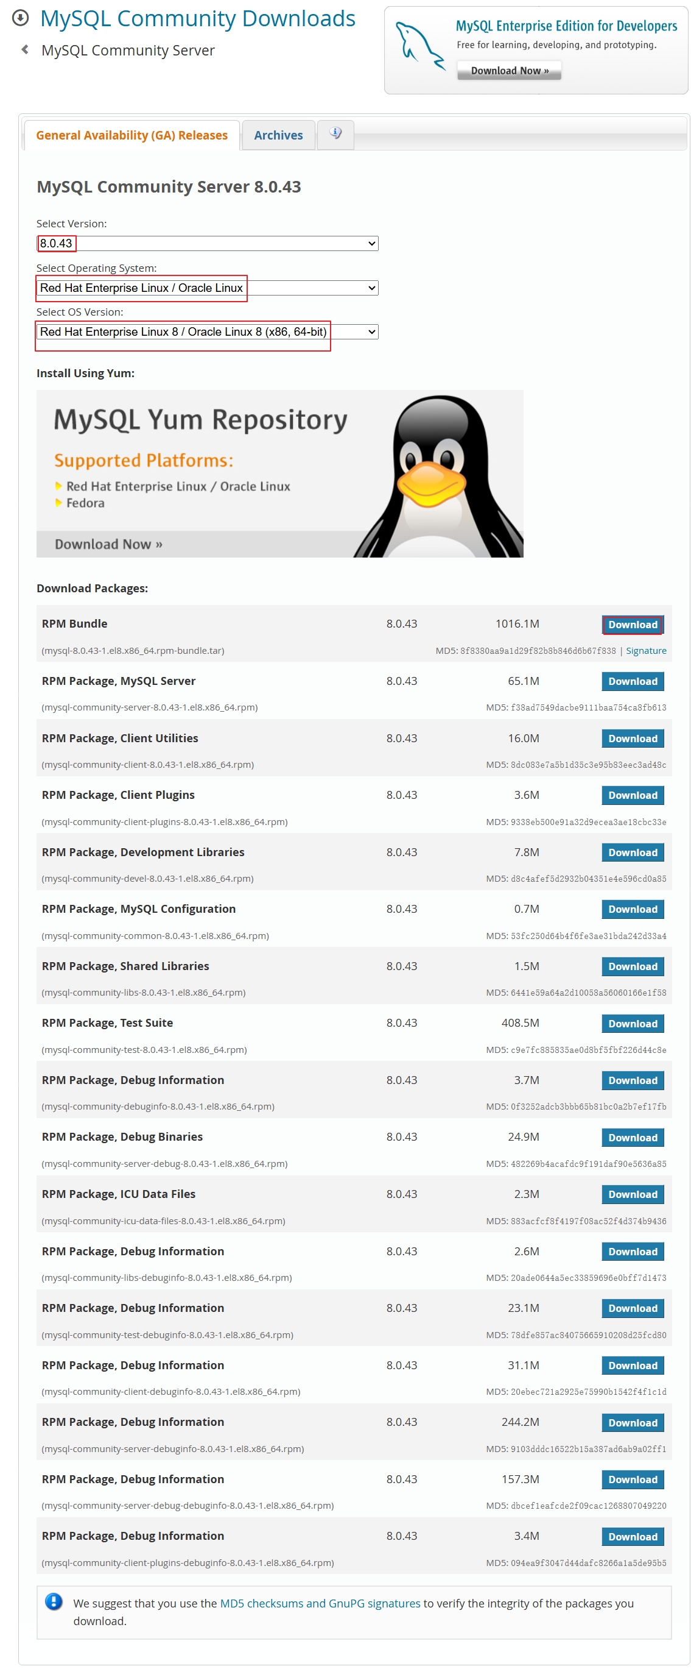Open the Select Operating System dropdown

207,288
